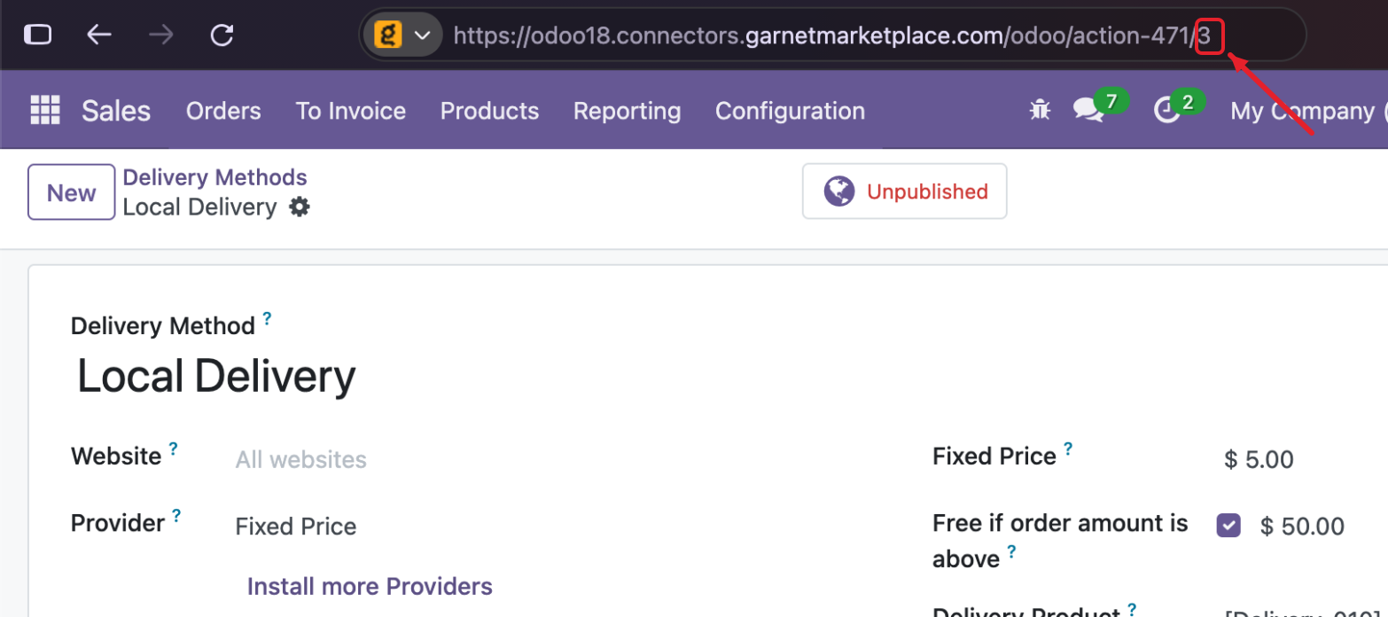The width and height of the screenshot is (1388, 617).
Task: Click the Local Delivery breadcrumb text
Action: tap(200, 207)
